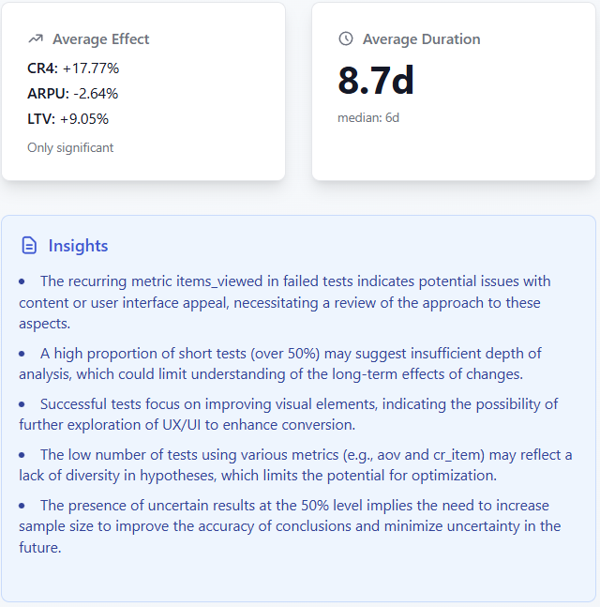Screen dimensions: 600x607
Task: Click the insight mentioning aov and cr_item
Action: [x=281, y=464]
